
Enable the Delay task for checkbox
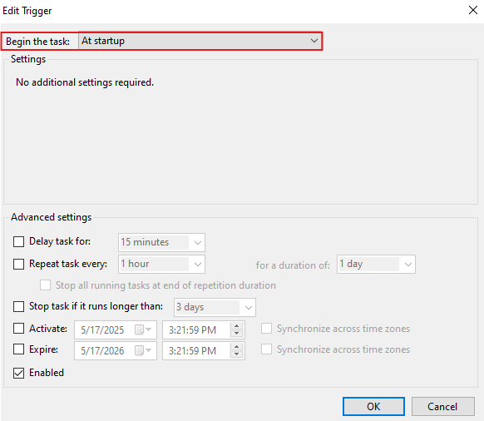[x=18, y=241]
